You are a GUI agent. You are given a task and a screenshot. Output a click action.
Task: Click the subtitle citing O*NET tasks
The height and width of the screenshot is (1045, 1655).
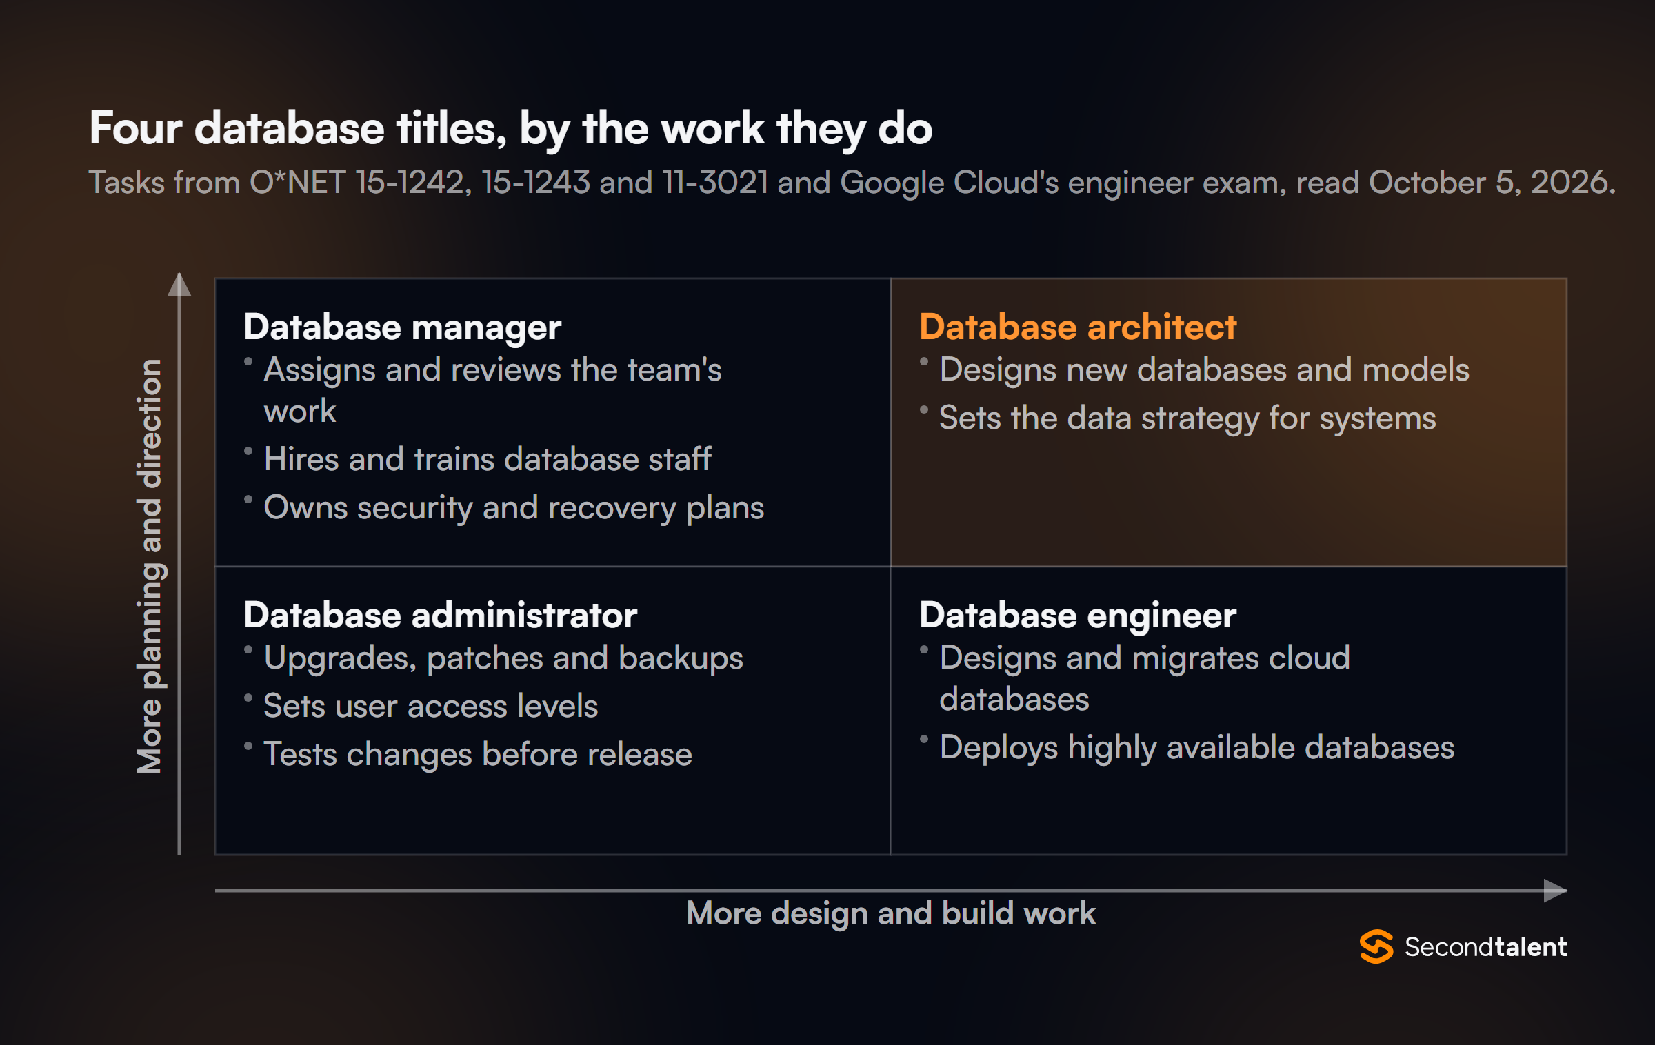[x=852, y=183]
